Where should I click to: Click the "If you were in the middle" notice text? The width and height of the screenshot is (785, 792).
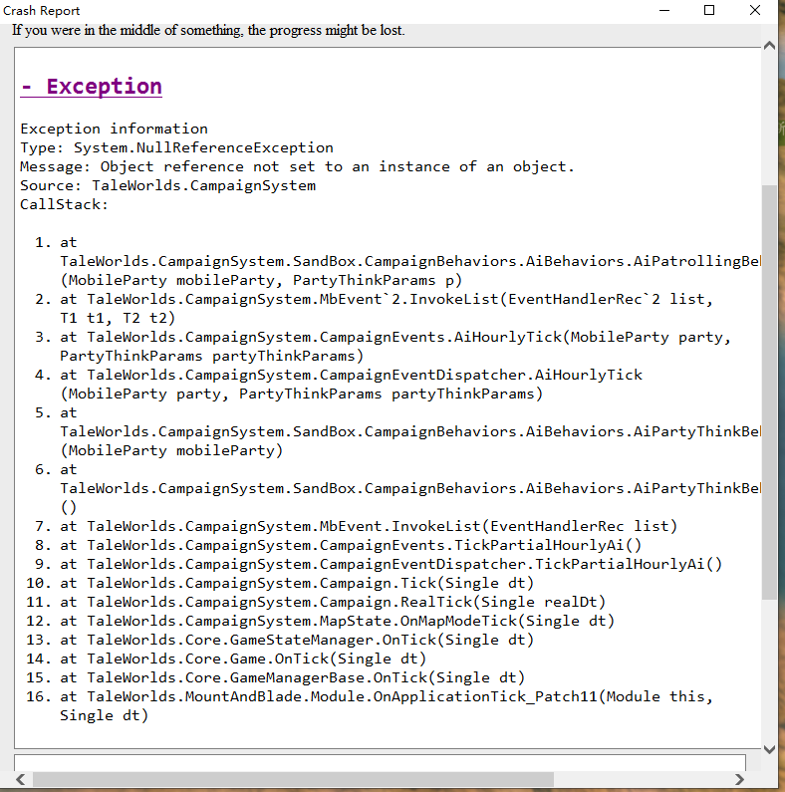click(208, 30)
